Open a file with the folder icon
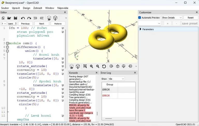Screen dimensions: 199x126 pos(9,18)
